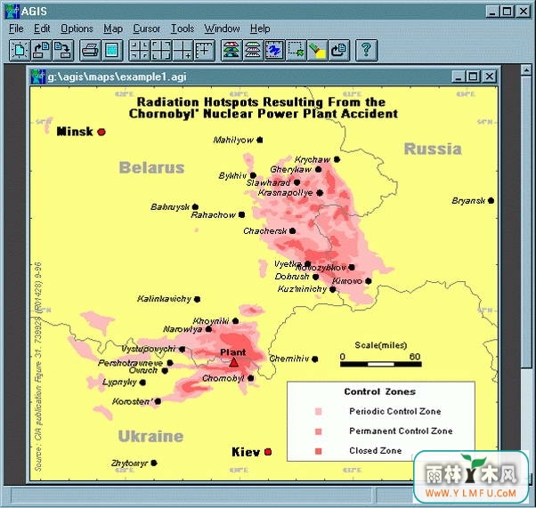This screenshot has height=508, width=536.
Task: Open the File menu
Action: pos(16,28)
